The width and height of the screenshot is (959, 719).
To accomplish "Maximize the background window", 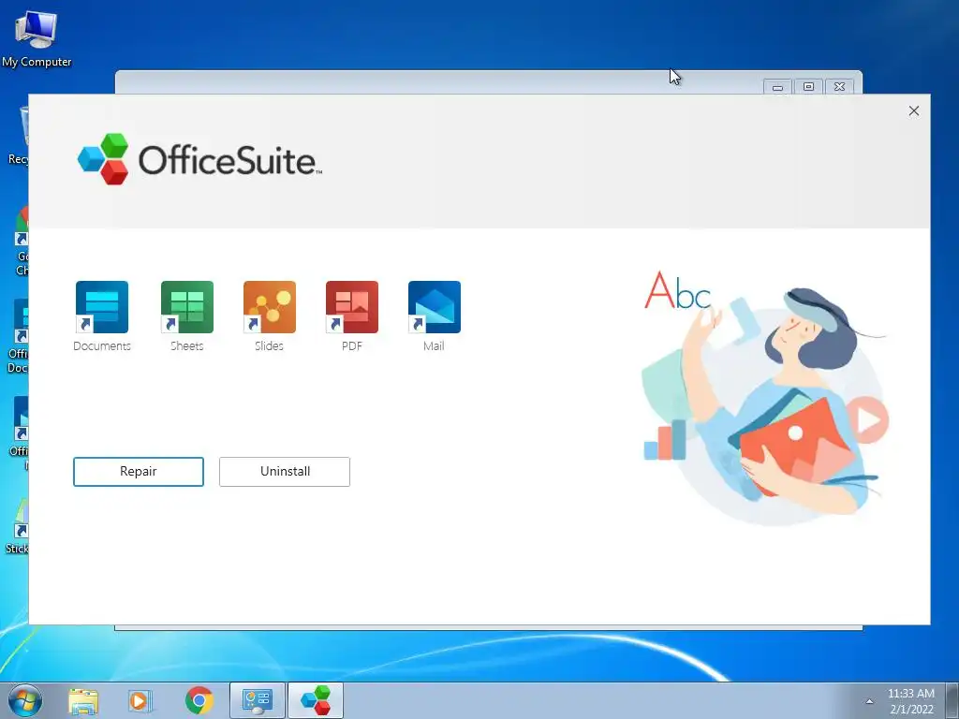I will 808,87.
